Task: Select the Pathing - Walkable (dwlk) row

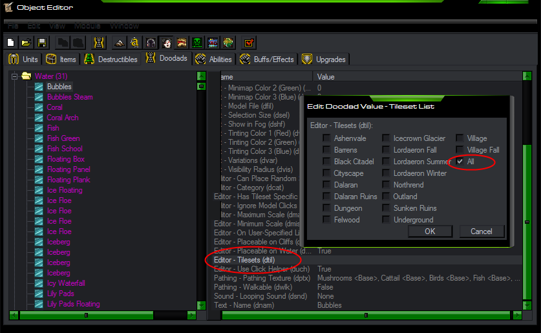Action: [366, 287]
